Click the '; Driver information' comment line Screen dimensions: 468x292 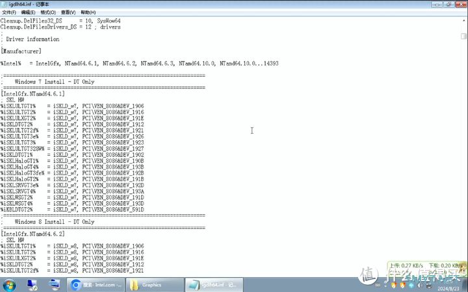coord(30,39)
